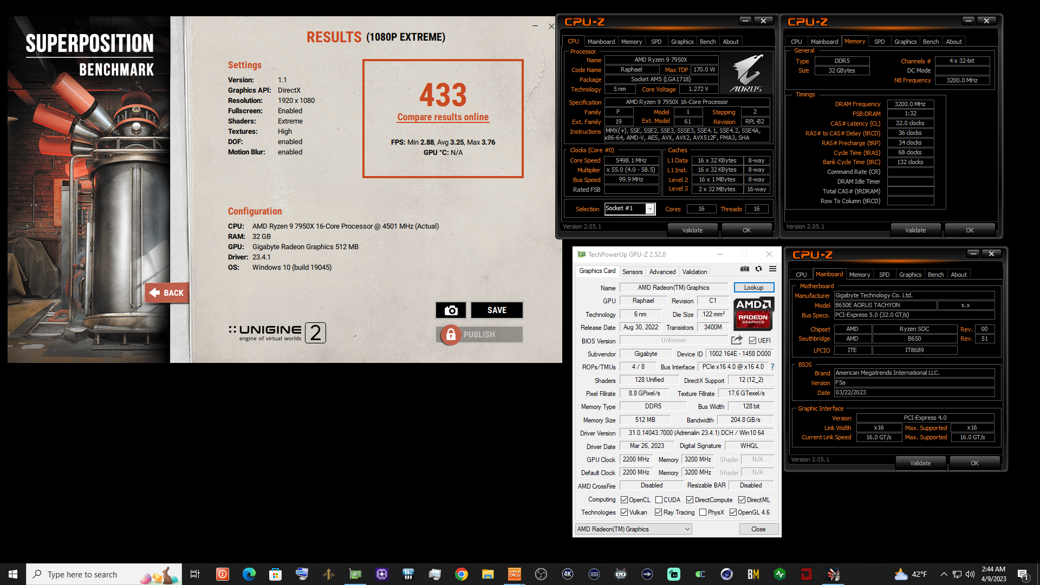The image size is (1040, 585).
Task: Switch to the Sensors tab in GPU-Z
Action: tap(632, 271)
